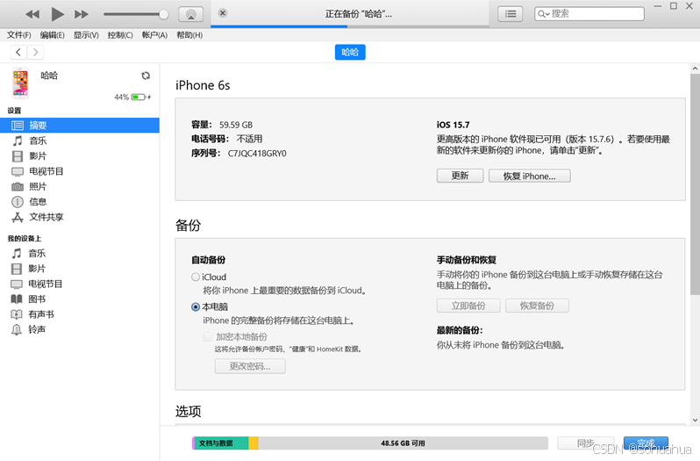Click the 电话号码 value 不适用
Image resolution: width=700 pixels, height=461 pixels.
tap(249, 139)
